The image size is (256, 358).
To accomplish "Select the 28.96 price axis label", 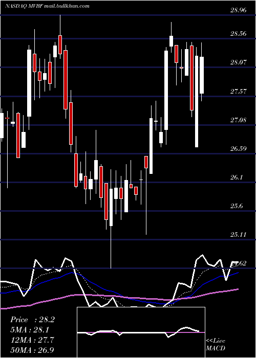I will point(239,10).
